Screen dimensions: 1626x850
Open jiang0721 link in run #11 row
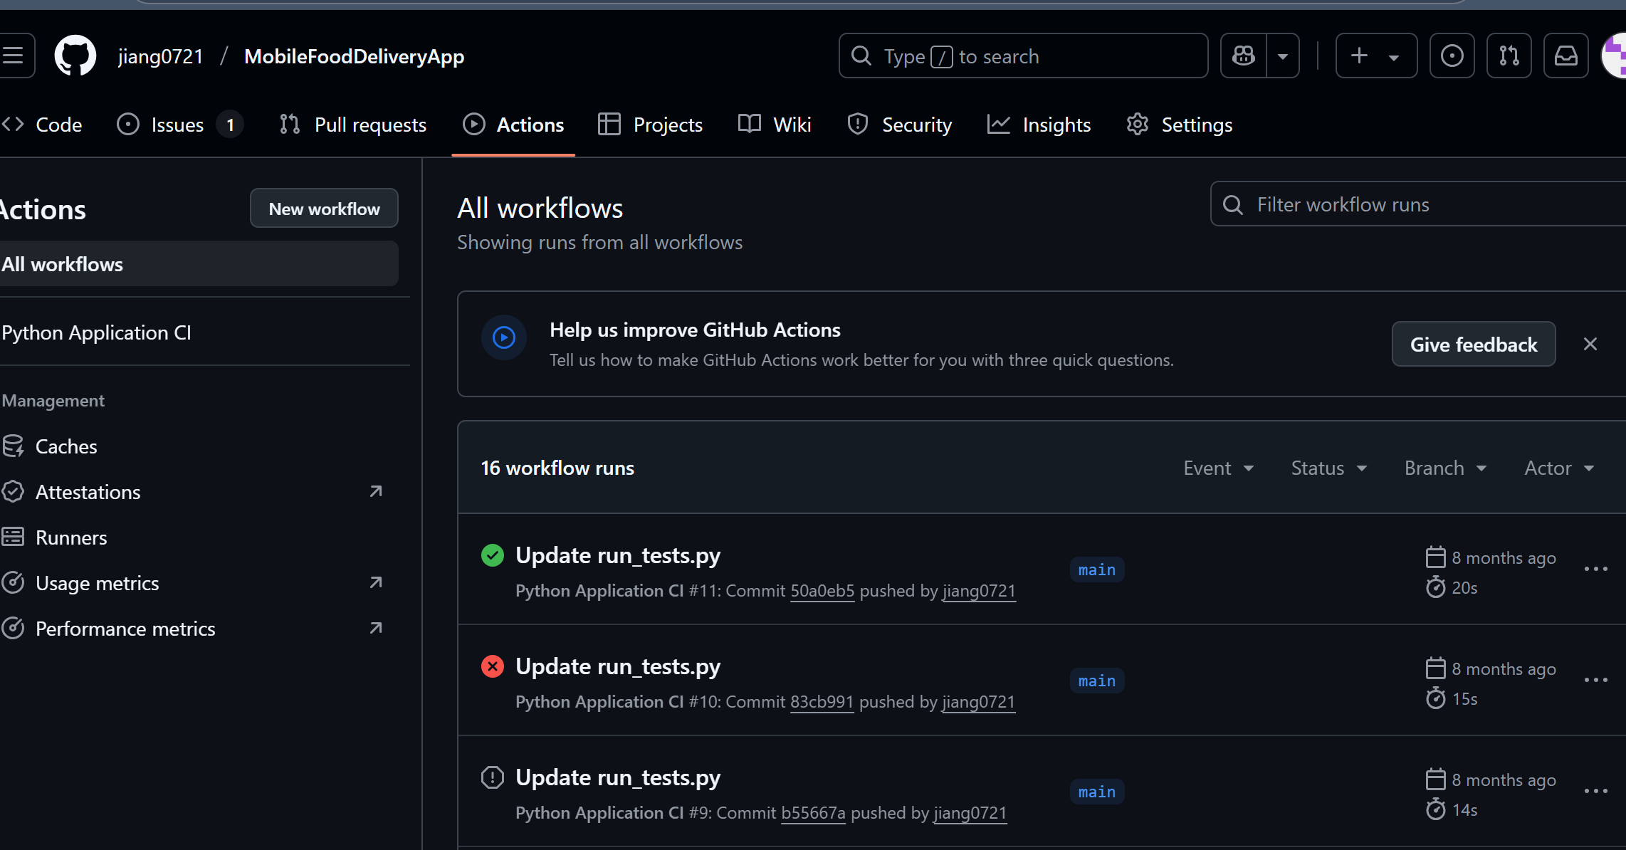[x=979, y=591]
